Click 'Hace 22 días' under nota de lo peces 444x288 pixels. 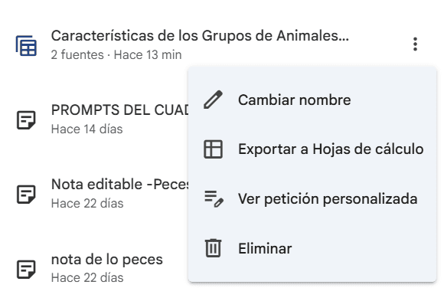click(x=87, y=278)
